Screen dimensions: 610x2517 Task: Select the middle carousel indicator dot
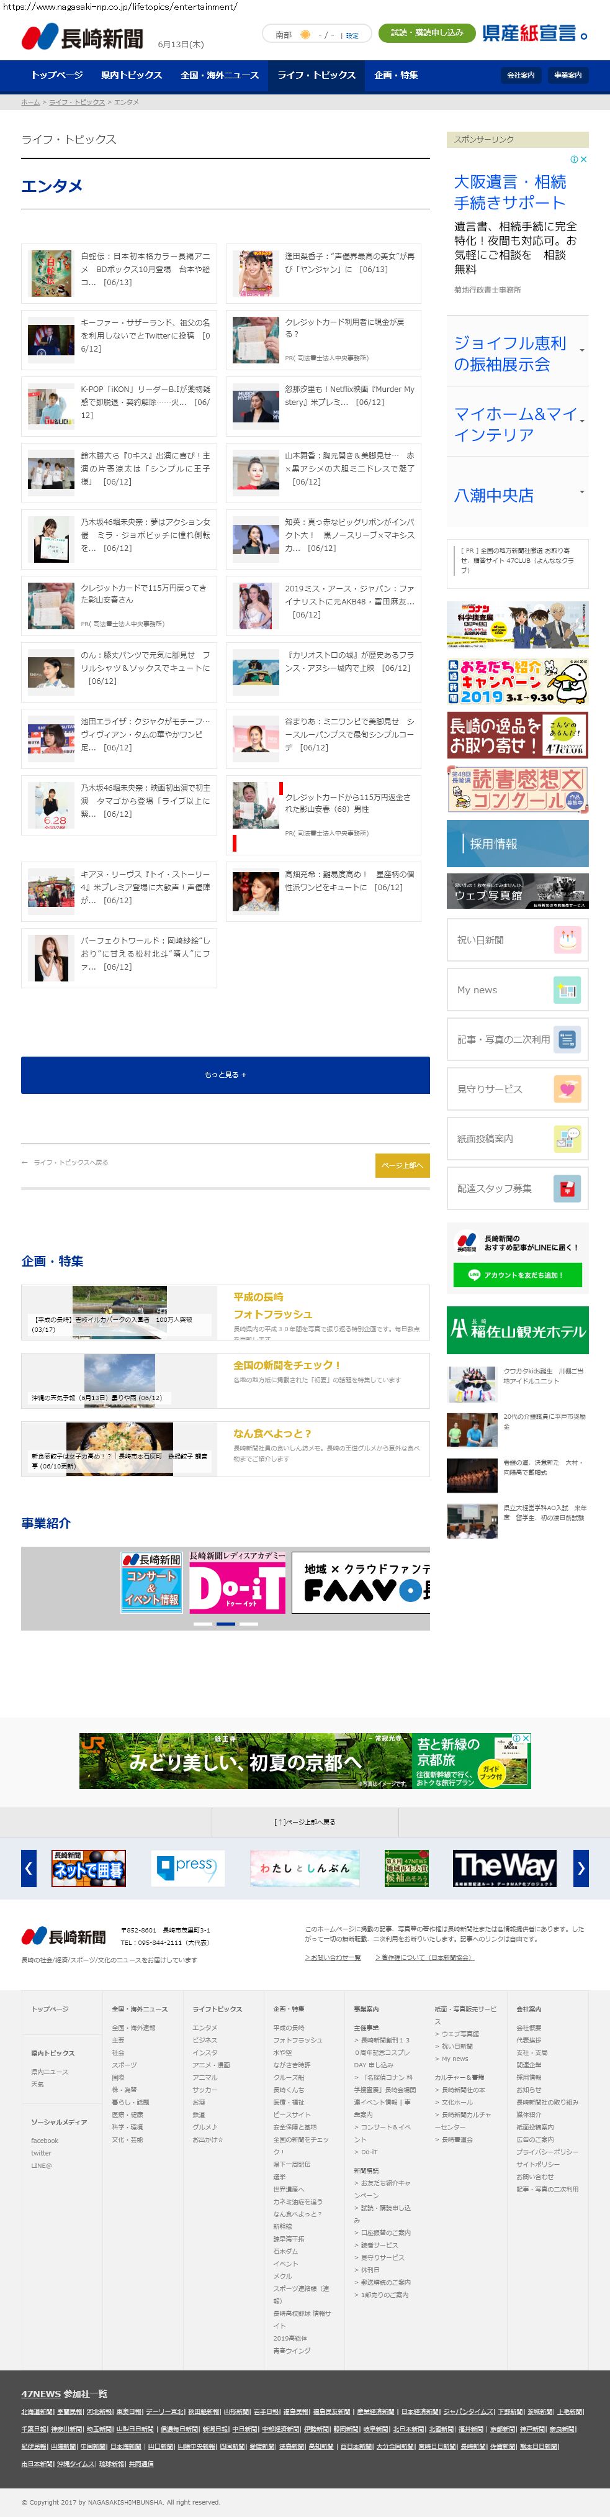coord(225,1623)
